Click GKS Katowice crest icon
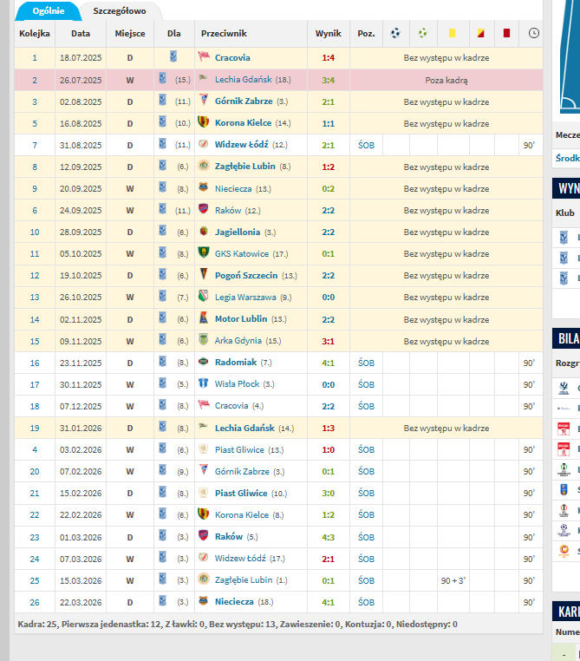 pos(204,252)
